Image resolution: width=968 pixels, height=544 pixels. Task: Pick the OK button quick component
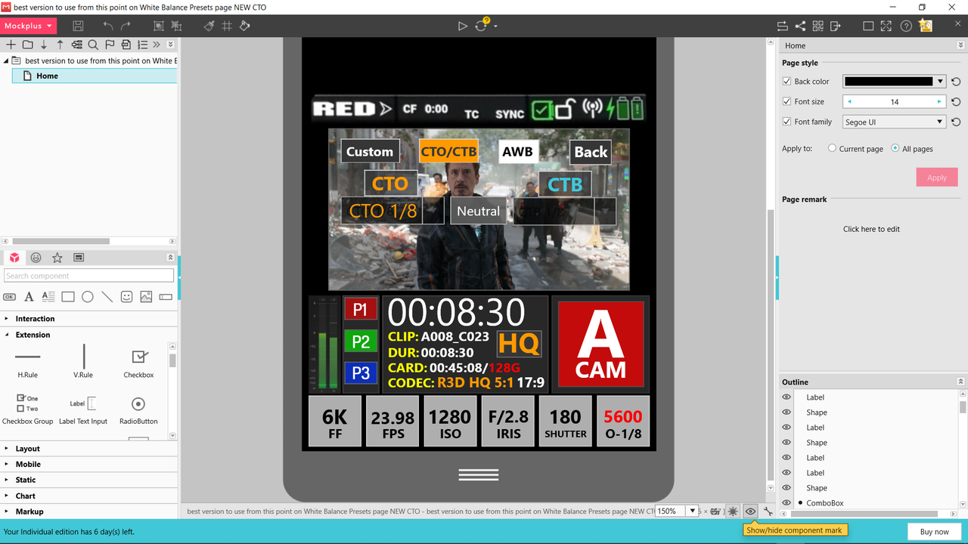click(10, 297)
